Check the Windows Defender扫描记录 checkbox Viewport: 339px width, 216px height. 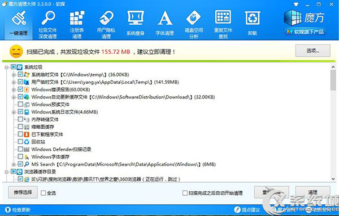point(20,149)
